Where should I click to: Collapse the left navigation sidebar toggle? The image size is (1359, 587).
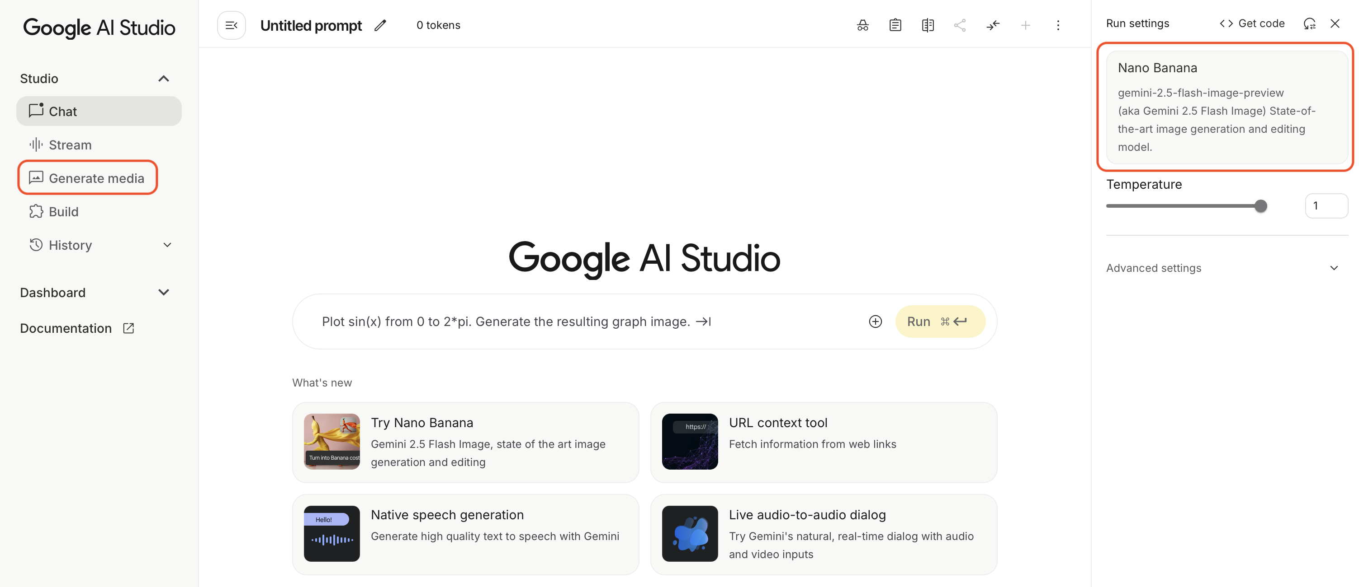231,25
